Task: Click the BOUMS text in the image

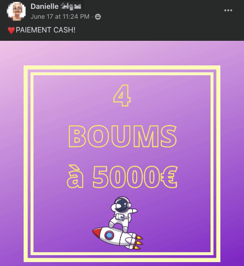Action: click(x=122, y=136)
